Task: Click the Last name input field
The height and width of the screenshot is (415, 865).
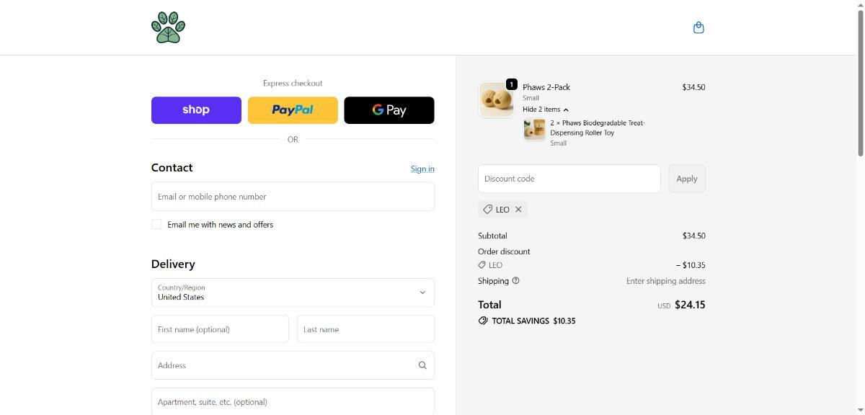Action: tap(365, 329)
